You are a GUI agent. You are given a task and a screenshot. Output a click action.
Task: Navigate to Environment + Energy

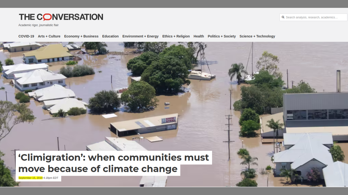pyautogui.click(x=140, y=36)
